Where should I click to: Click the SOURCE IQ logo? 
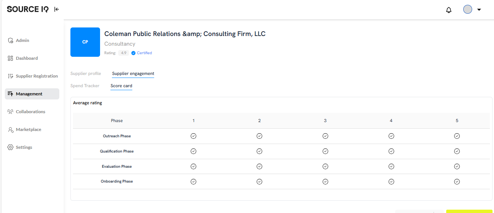pyautogui.click(x=28, y=9)
